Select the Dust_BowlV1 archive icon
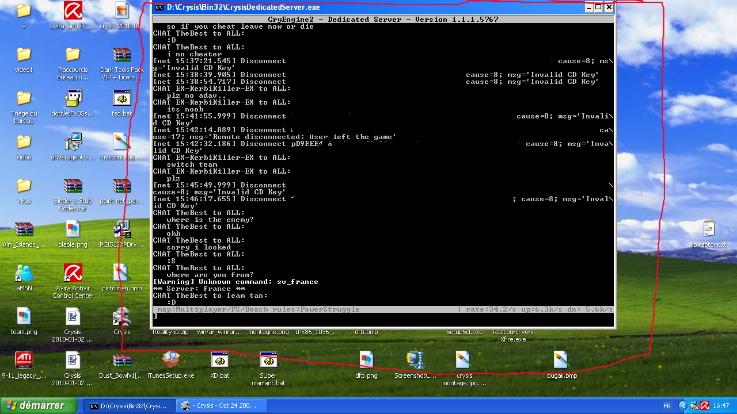 (x=121, y=361)
